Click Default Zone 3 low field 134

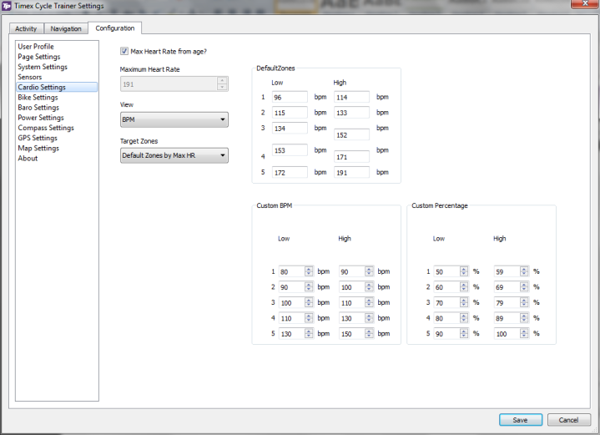coord(290,128)
